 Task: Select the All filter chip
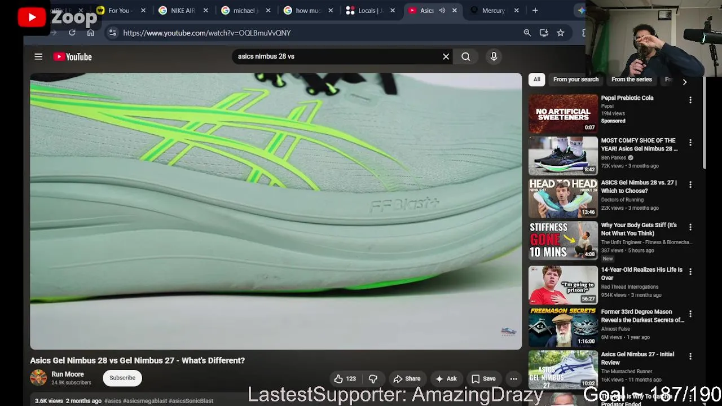tap(537, 80)
